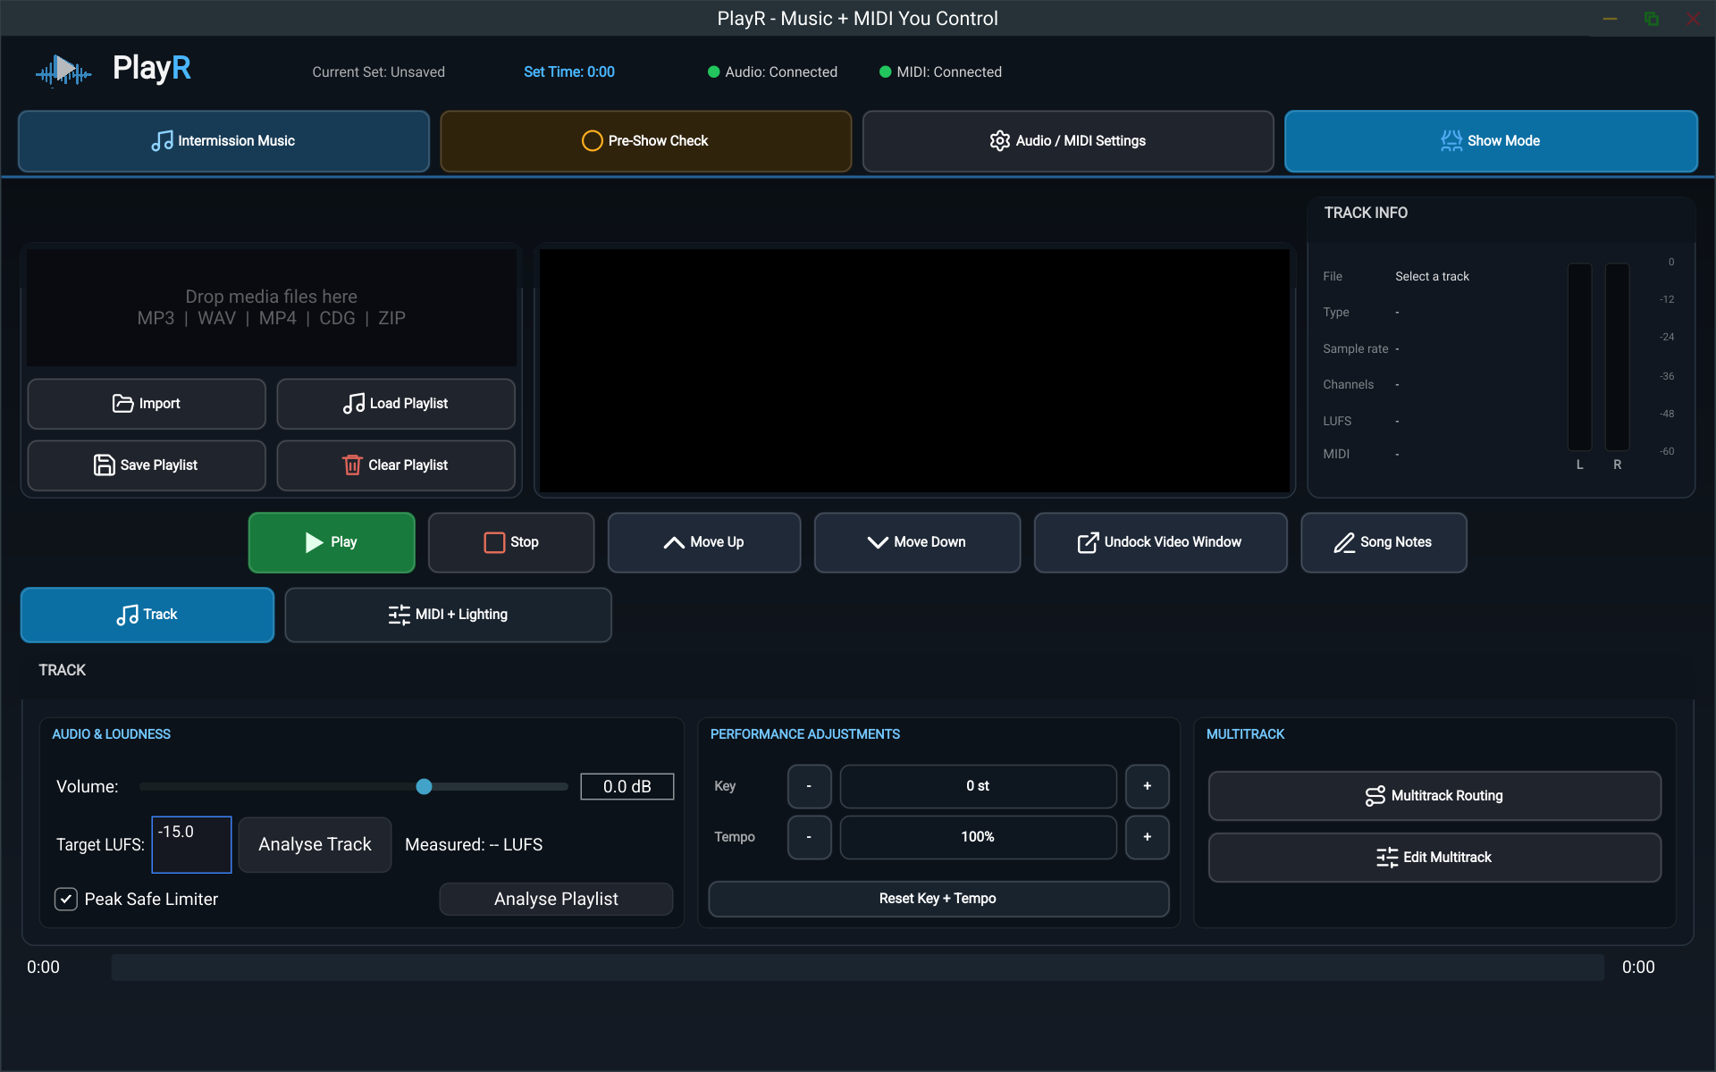
Task: Click the red Stop square icon
Action: [494, 542]
